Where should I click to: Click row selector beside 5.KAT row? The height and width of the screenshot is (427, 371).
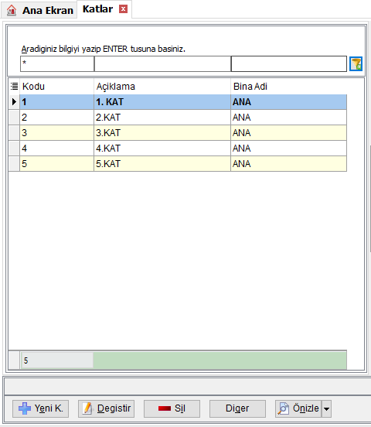[x=14, y=164]
